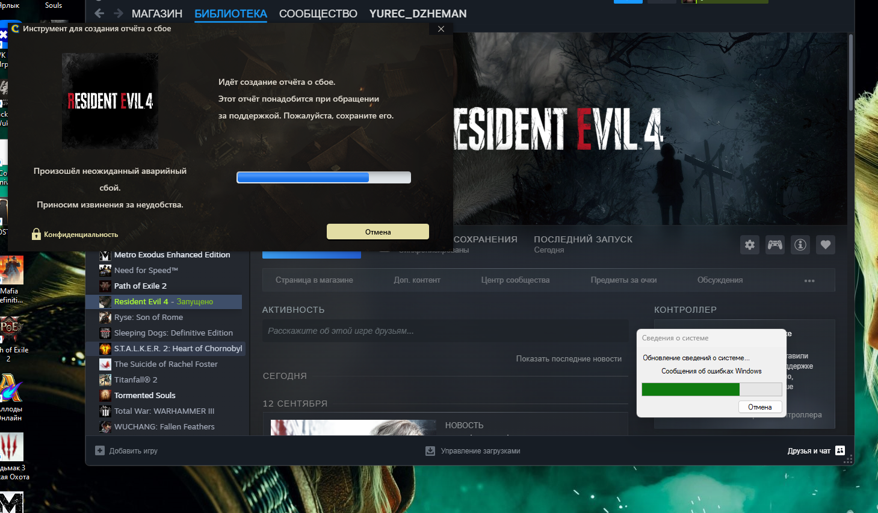Screen dimensions: 878x513
Task: Open Доп. контент tab
Action: click(x=417, y=280)
